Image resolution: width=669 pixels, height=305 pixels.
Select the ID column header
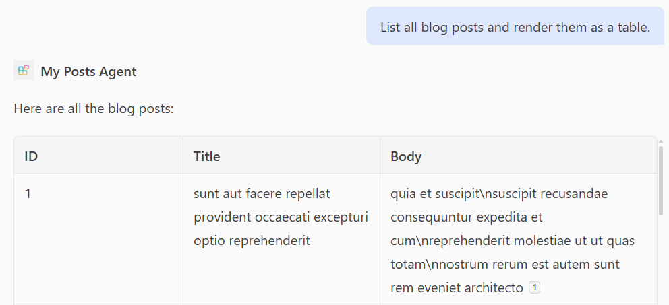coord(98,156)
